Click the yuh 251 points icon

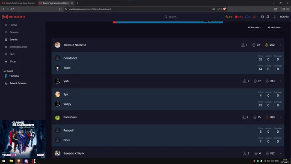[x=267, y=81]
